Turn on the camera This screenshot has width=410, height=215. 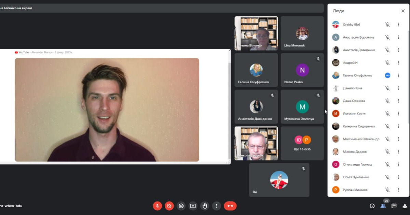169,206
